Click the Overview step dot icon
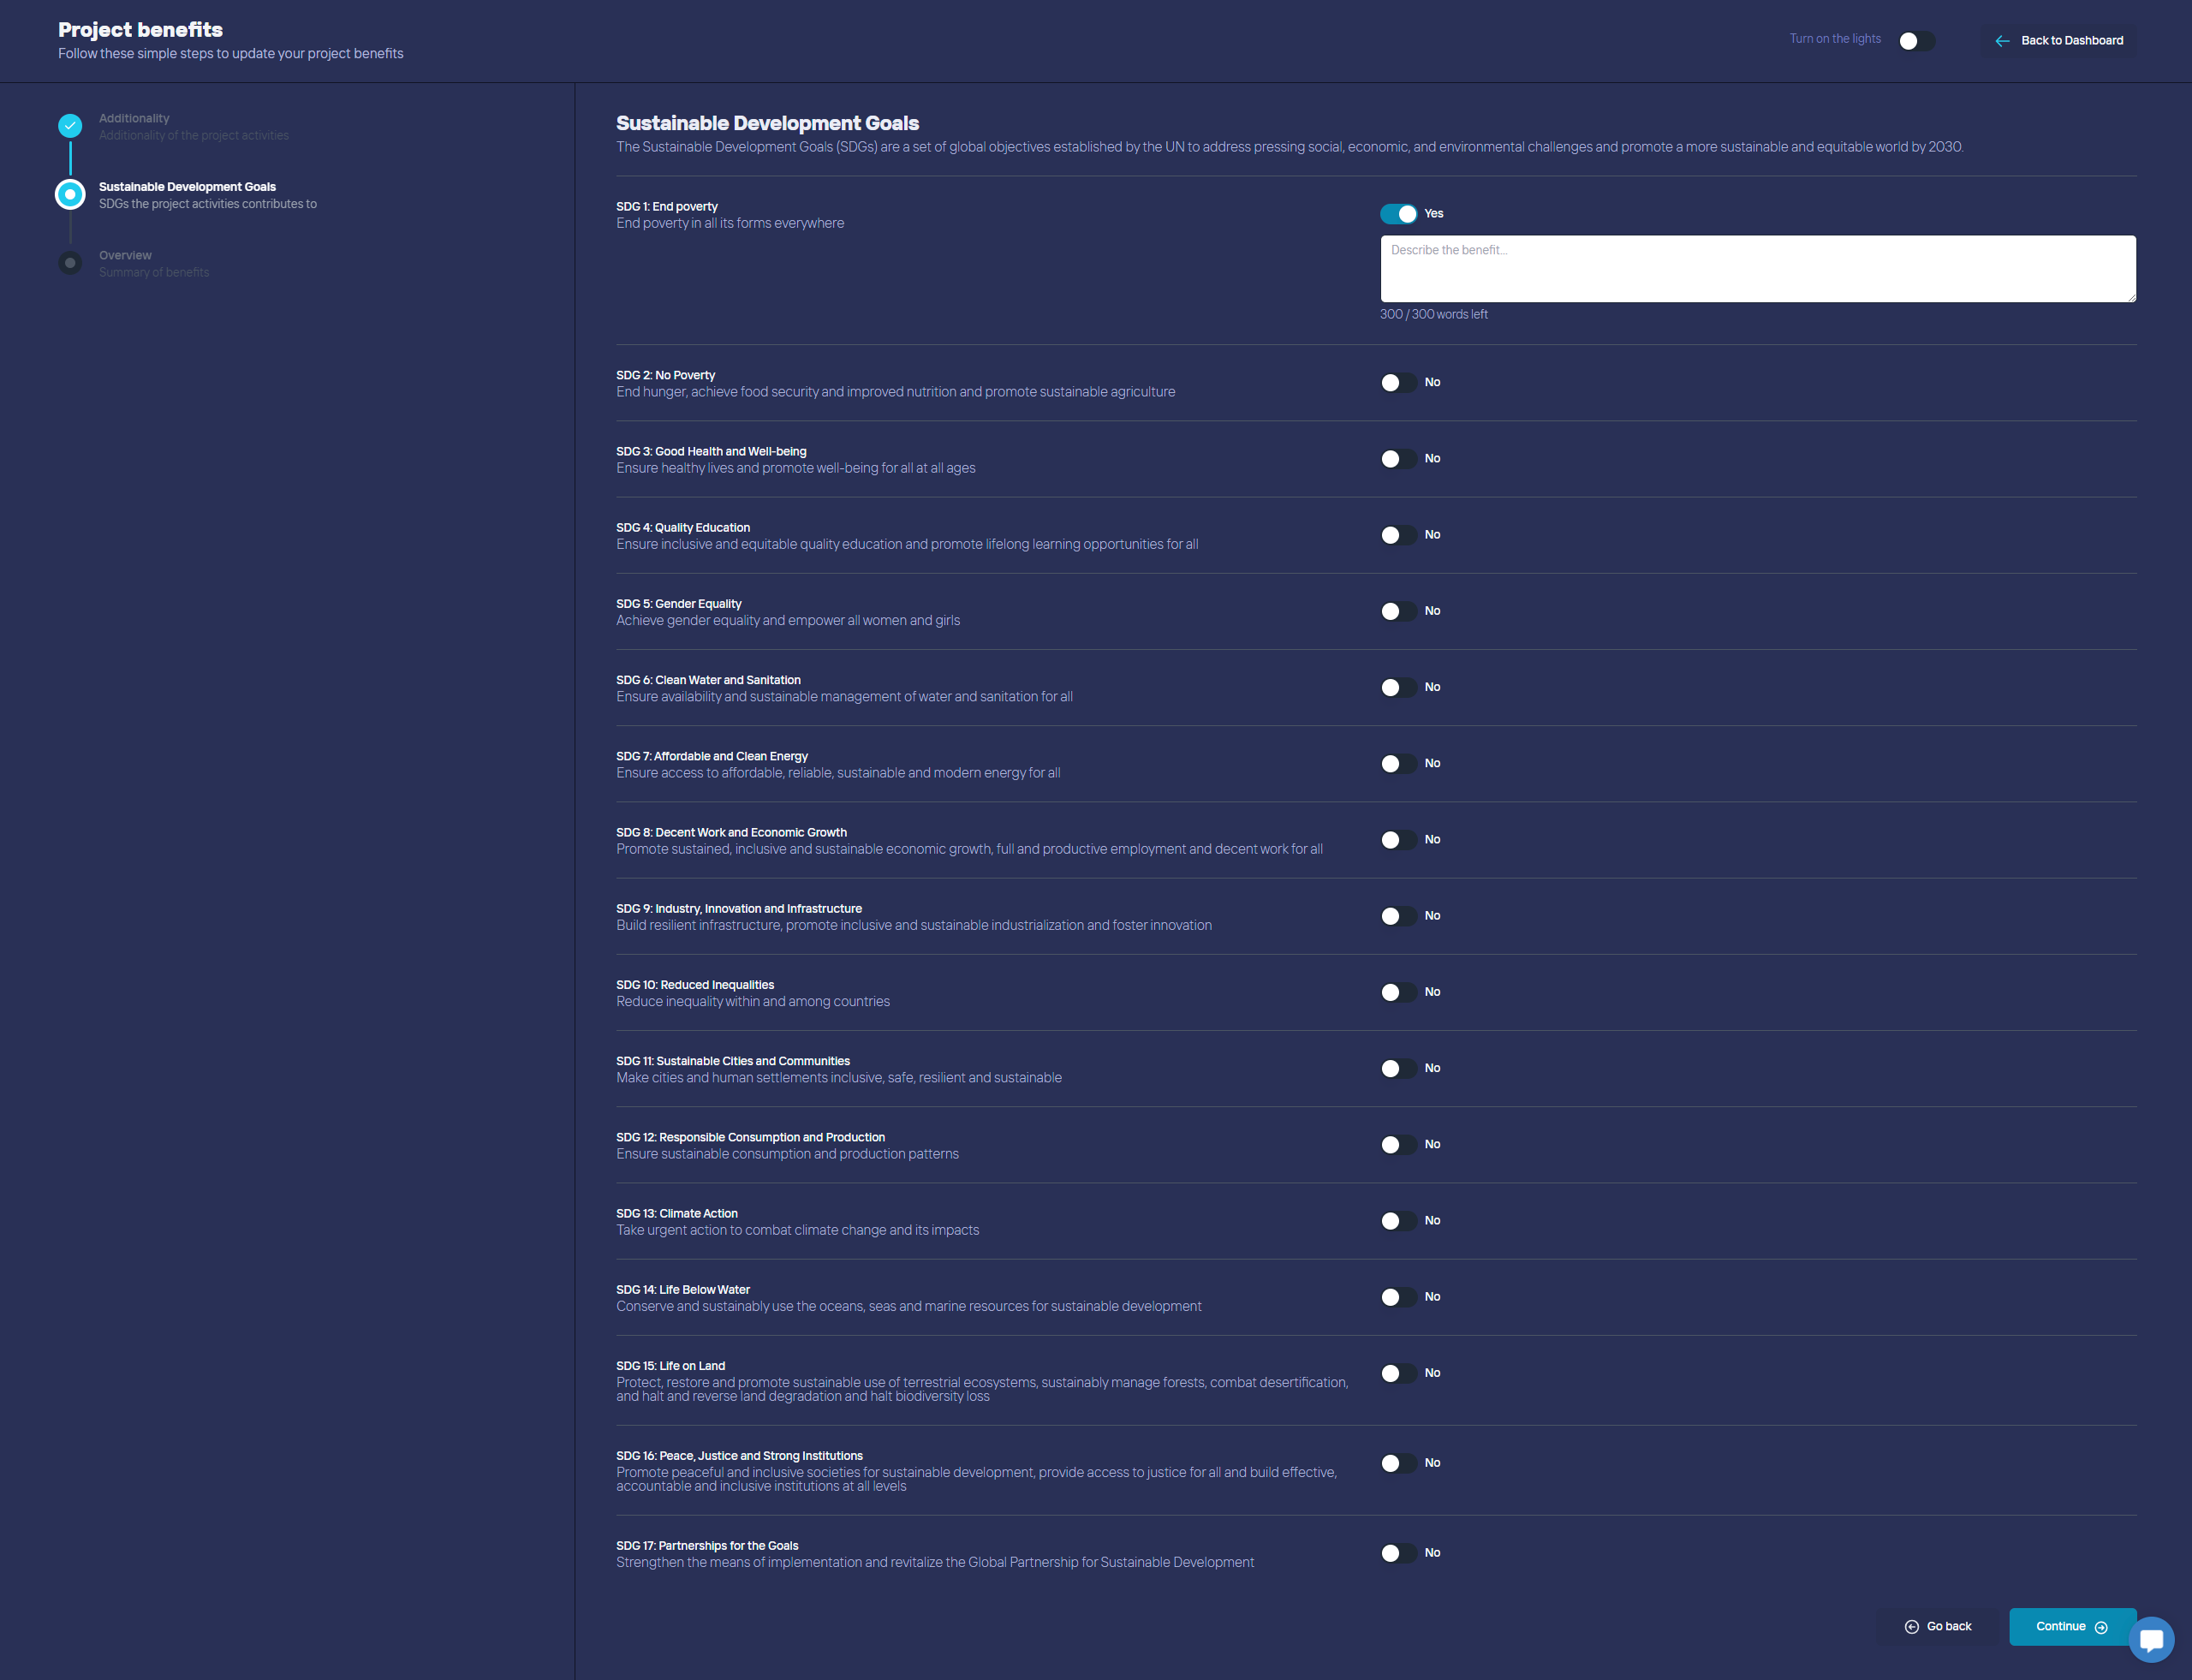This screenshot has width=2192, height=1680. coord(70,263)
